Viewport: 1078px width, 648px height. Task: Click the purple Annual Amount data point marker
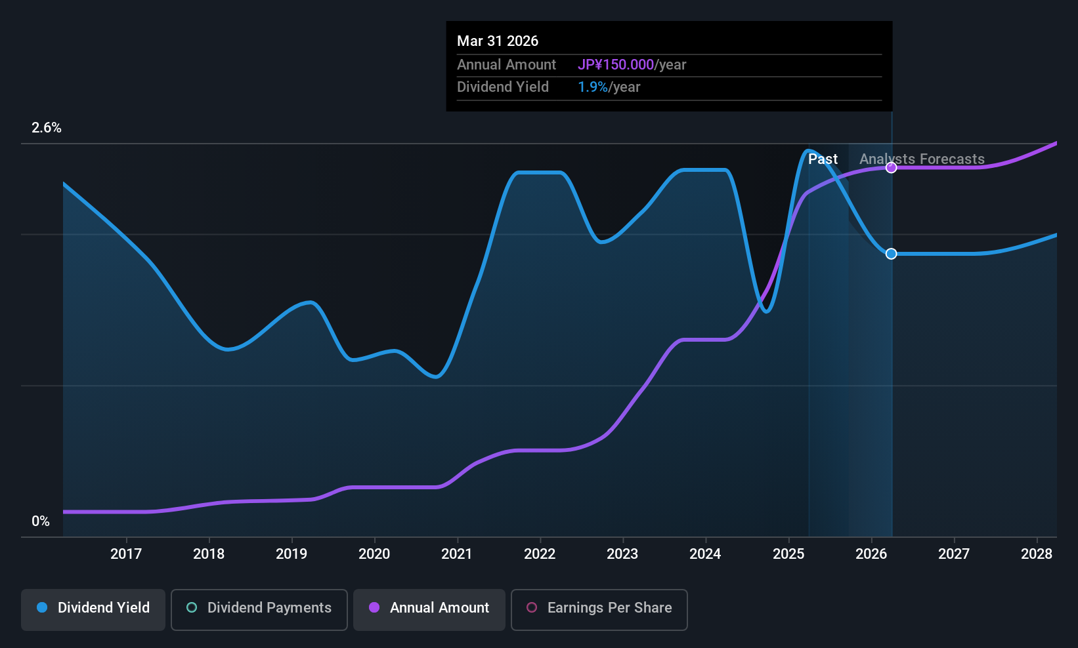pyautogui.click(x=891, y=168)
